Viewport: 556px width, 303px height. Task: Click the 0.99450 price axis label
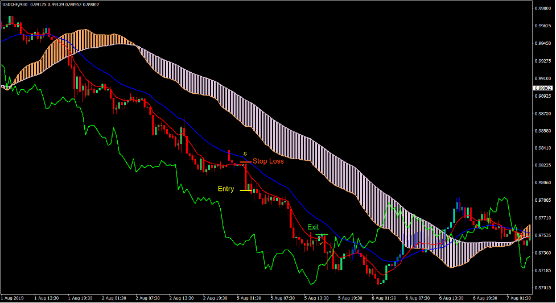[542, 44]
